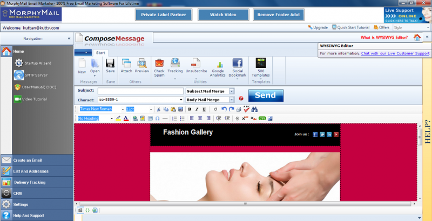Toggle bold formatting in editor toolbar
This screenshot has width=432, height=221.
pyautogui.click(x=189, y=109)
